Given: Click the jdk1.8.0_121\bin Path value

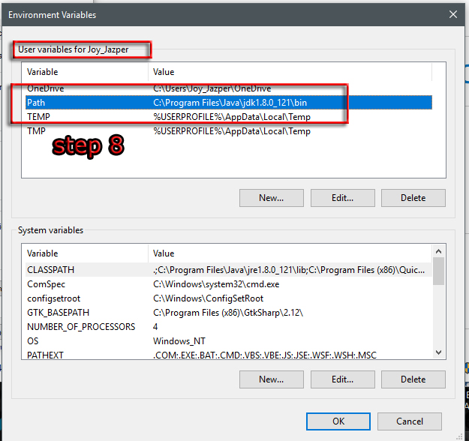Looking at the screenshot, I should (230, 103).
